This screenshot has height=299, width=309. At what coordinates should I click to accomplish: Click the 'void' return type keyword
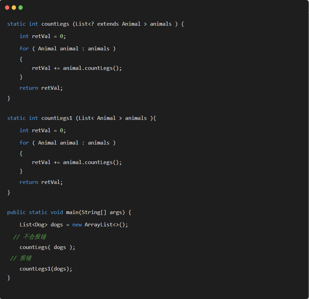tap(57, 212)
